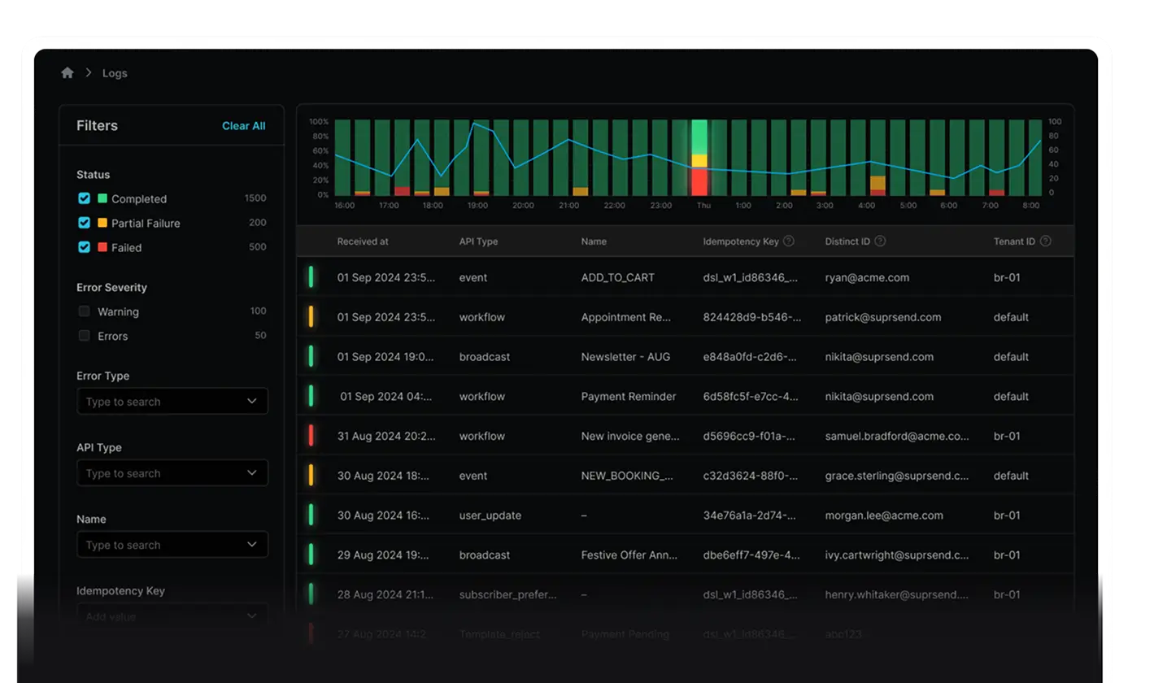Image resolution: width=1154 pixels, height=683 pixels.
Task: Open the Newsletter - AUG broadcast row
Action: (686, 357)
